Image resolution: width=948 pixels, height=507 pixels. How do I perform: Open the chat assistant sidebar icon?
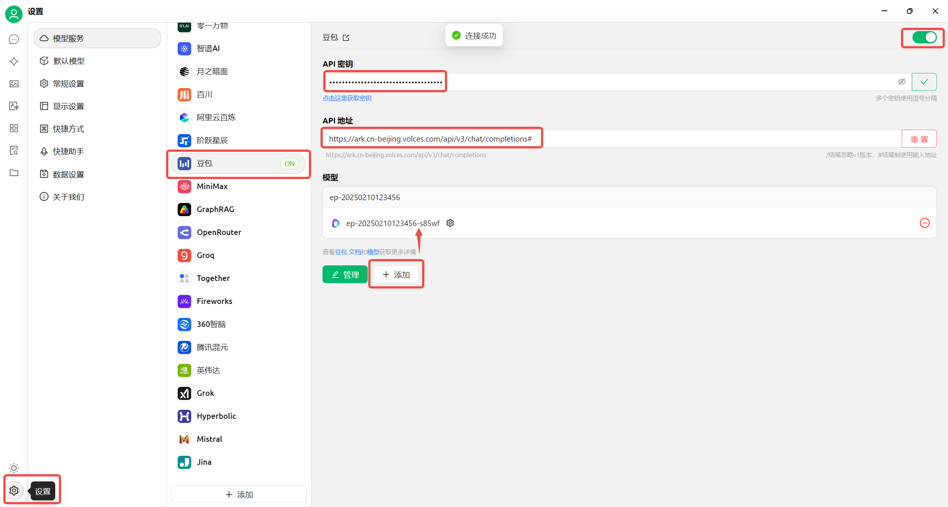pyautogui.click(x=14, y=39)
